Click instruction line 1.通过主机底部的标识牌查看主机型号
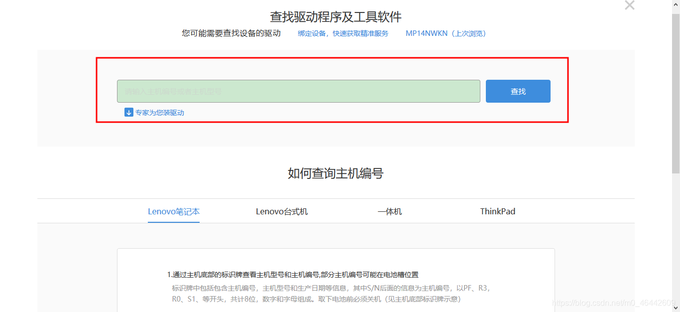 (293, 275)
